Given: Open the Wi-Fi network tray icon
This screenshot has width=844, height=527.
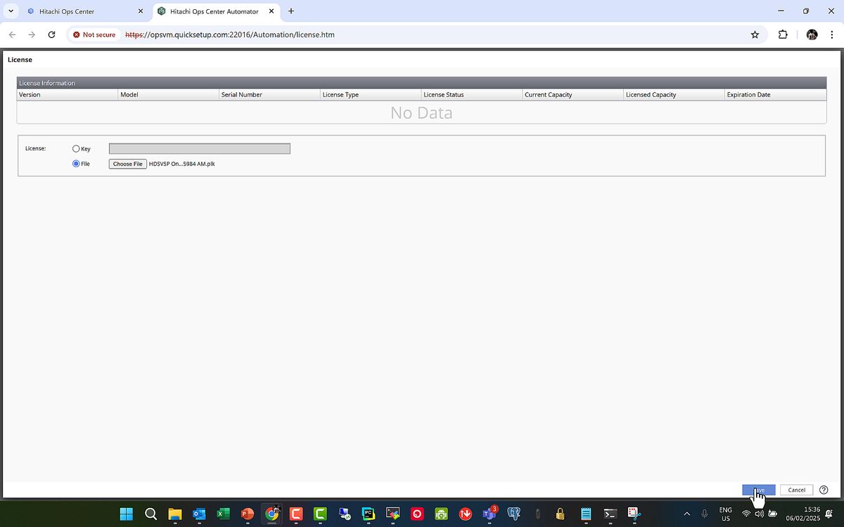Looking at the screenshot, I should coord(746,514).
